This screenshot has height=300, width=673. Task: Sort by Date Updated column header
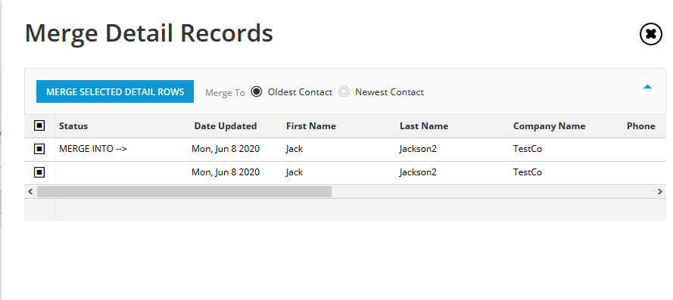226,126
